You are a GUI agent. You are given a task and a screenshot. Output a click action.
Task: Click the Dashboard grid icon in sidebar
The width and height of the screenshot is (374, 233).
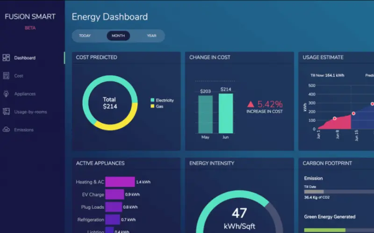click(x=6, y=58)
